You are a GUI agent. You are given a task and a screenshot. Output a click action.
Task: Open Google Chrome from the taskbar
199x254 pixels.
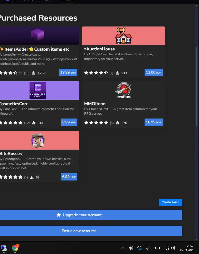pyautogui.click(x=15, y=248)
